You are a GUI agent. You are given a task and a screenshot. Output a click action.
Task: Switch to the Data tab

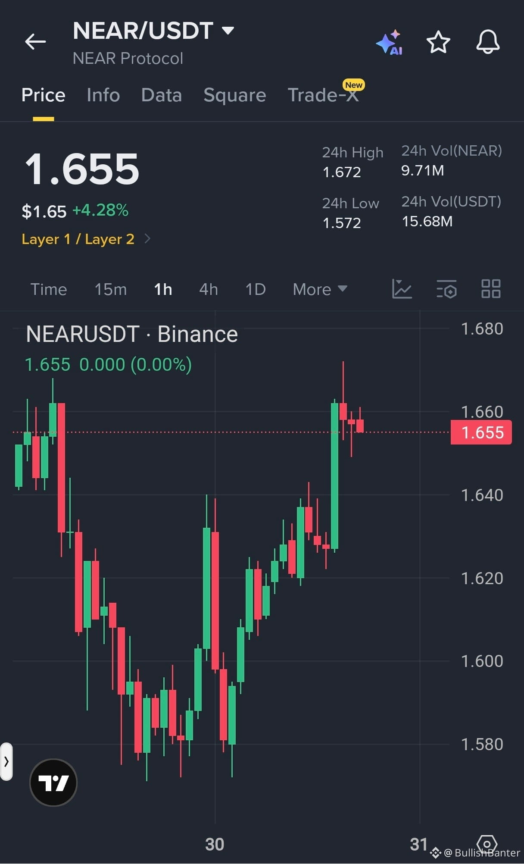162,95
